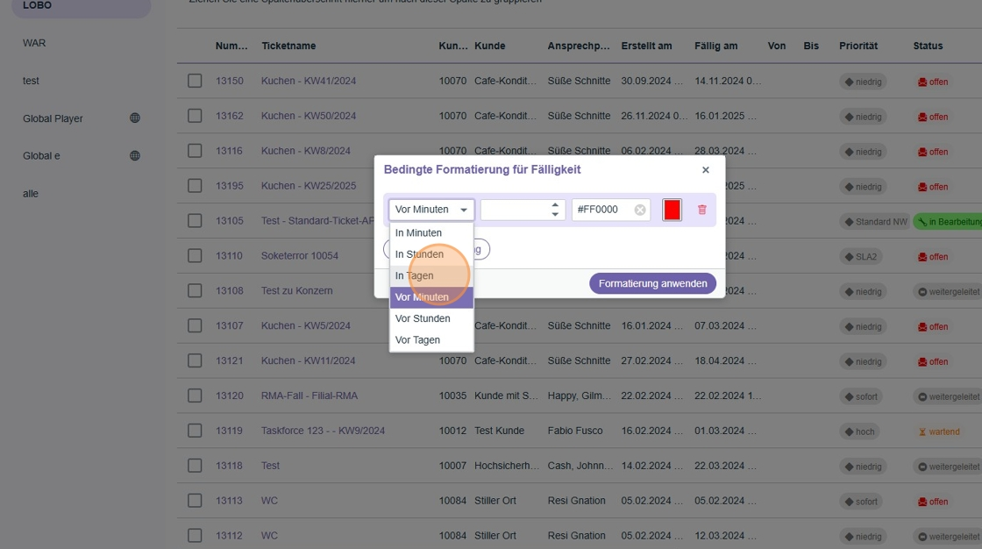Open ticket number link 13121
This screenshot has width=982, height=549.
(x=229, y=361)
